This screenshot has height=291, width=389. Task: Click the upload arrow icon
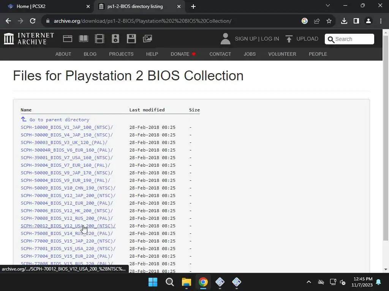coord(289,39)
